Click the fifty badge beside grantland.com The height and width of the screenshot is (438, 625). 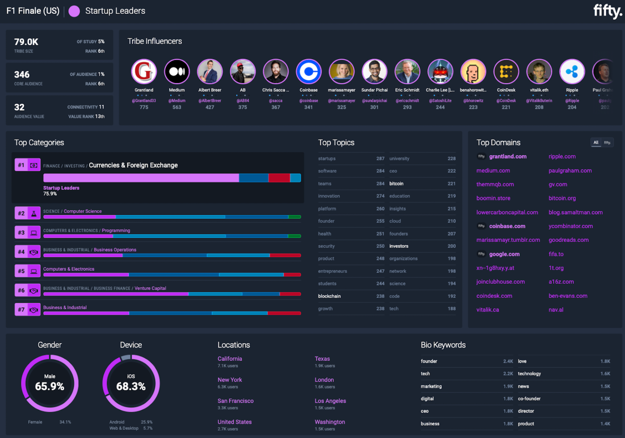[x=481, y=156]
